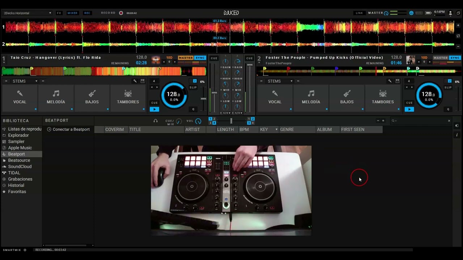Click deck 1 CUE button beside jog wheel
The height and width of the screenshot is (260, 463).
[x=154, y=103]
